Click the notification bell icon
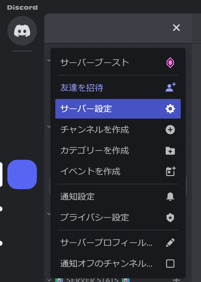 point(170,196)
